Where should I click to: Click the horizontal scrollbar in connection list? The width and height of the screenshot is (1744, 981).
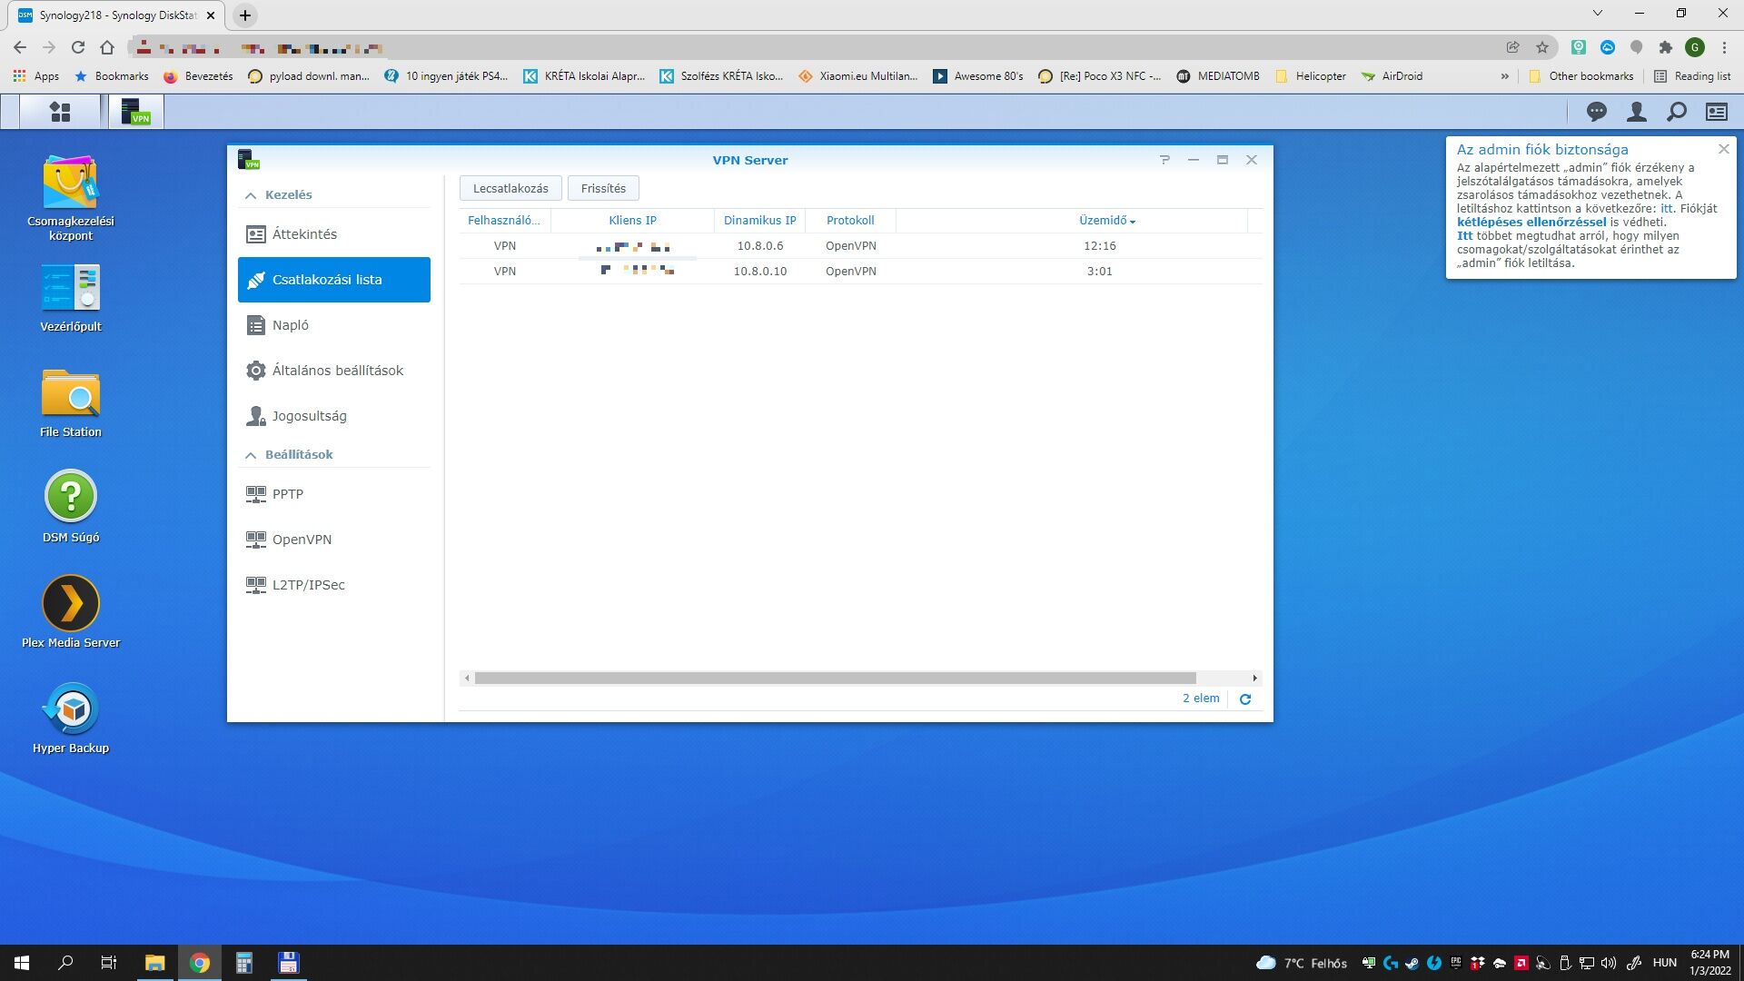pyautogui.click(x=835, y=678)
